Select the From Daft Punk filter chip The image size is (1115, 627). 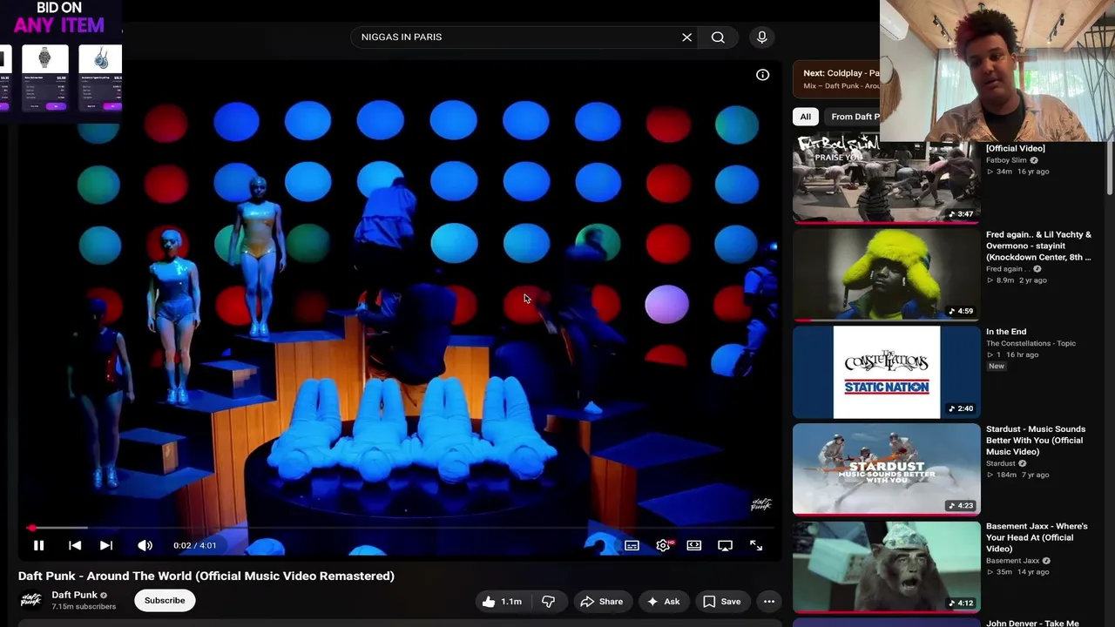[x=853, y=117]
